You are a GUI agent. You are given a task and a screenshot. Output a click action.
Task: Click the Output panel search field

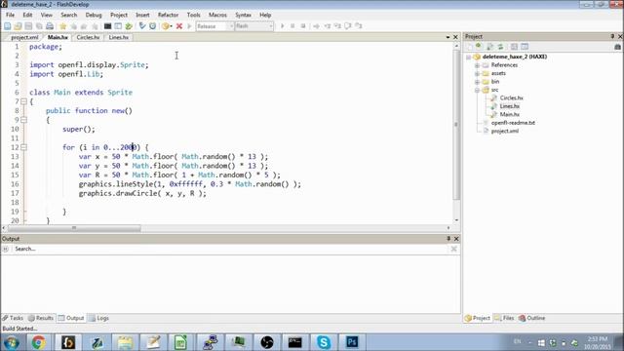click(x=230, y=249)
